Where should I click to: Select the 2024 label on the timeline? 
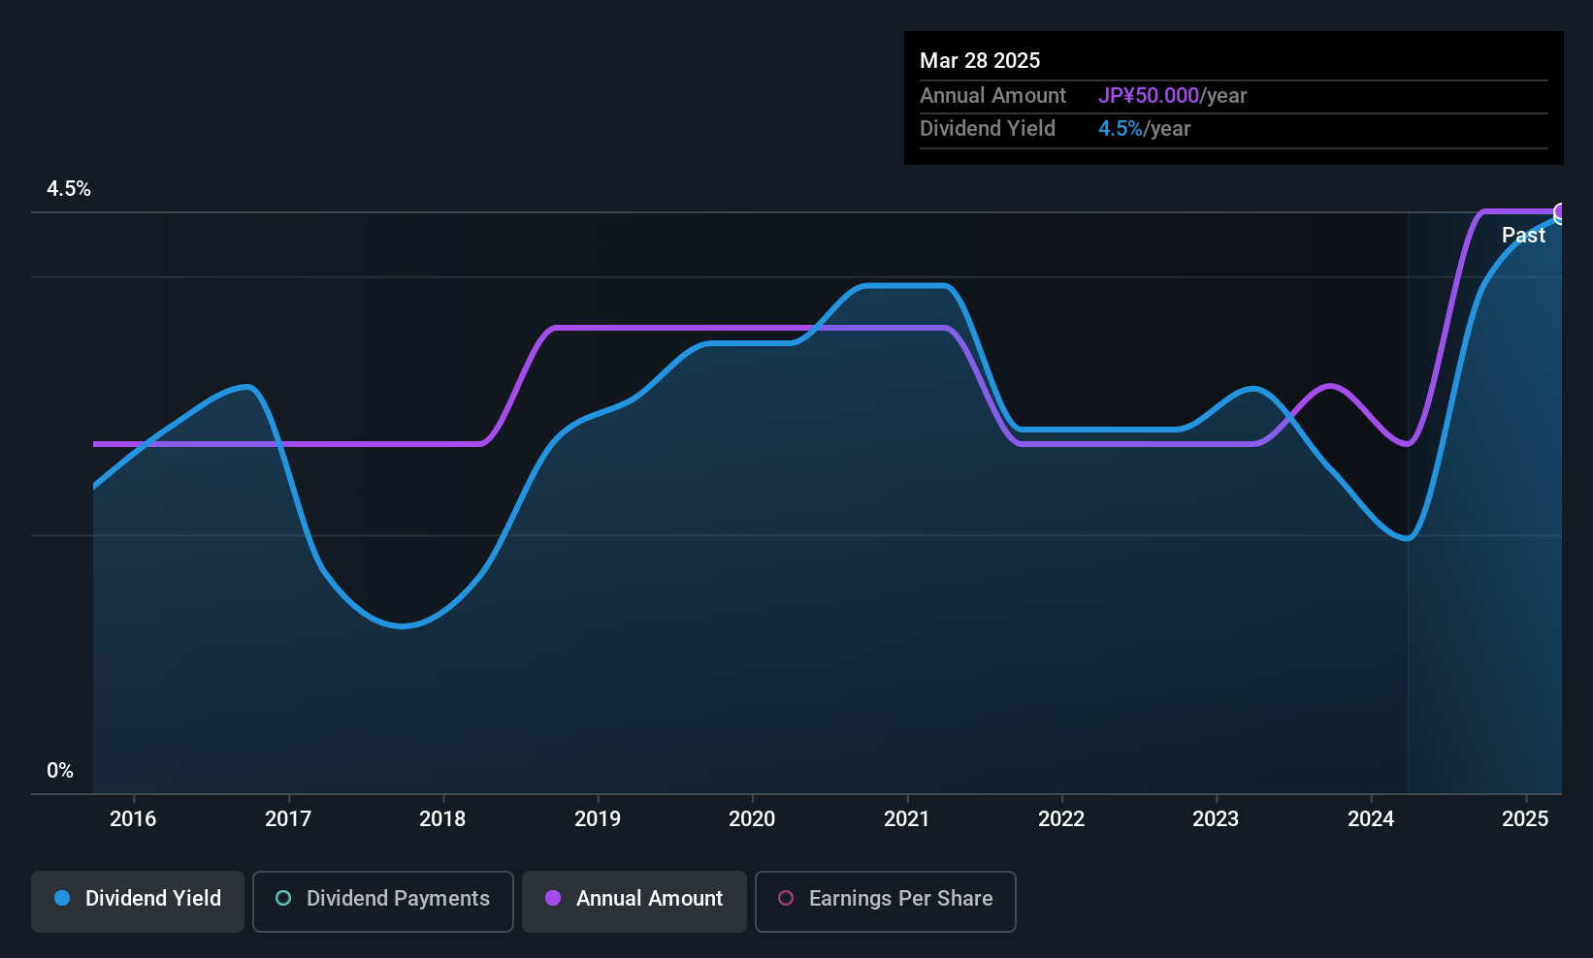coord(1371,818)
